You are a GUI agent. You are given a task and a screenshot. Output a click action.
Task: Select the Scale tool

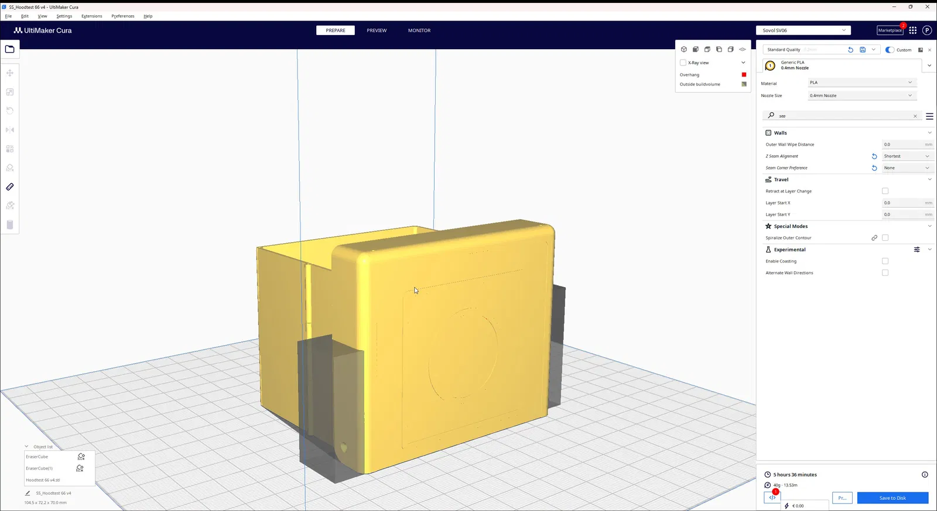10,92
